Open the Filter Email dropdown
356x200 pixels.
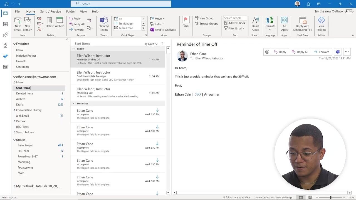[234, 28]
